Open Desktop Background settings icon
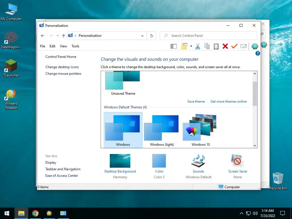 point(120,161)
